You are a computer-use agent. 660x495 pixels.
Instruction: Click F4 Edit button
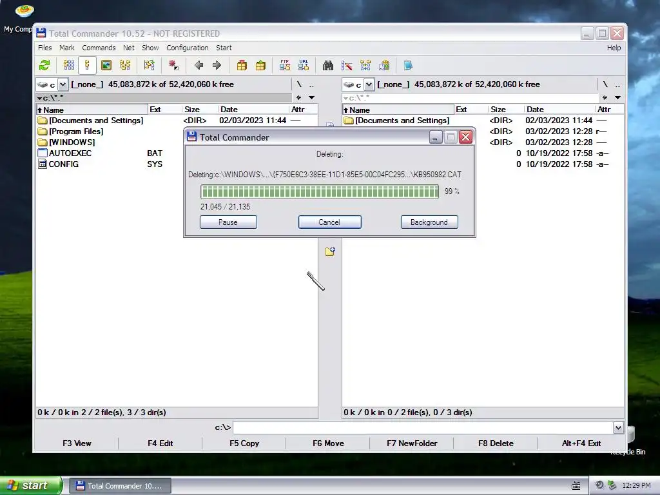tap(160, 443)
